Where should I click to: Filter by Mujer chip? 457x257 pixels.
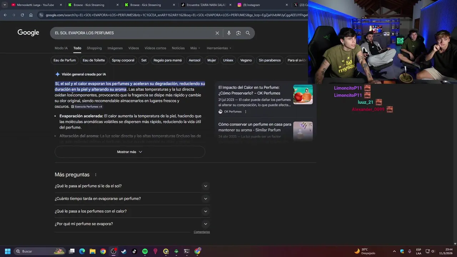(x=212, y=60)
